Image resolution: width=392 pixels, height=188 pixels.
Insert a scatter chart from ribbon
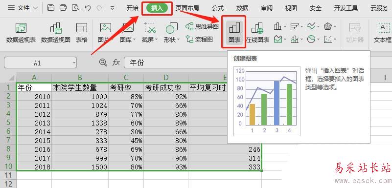click(x=328, y=39)
